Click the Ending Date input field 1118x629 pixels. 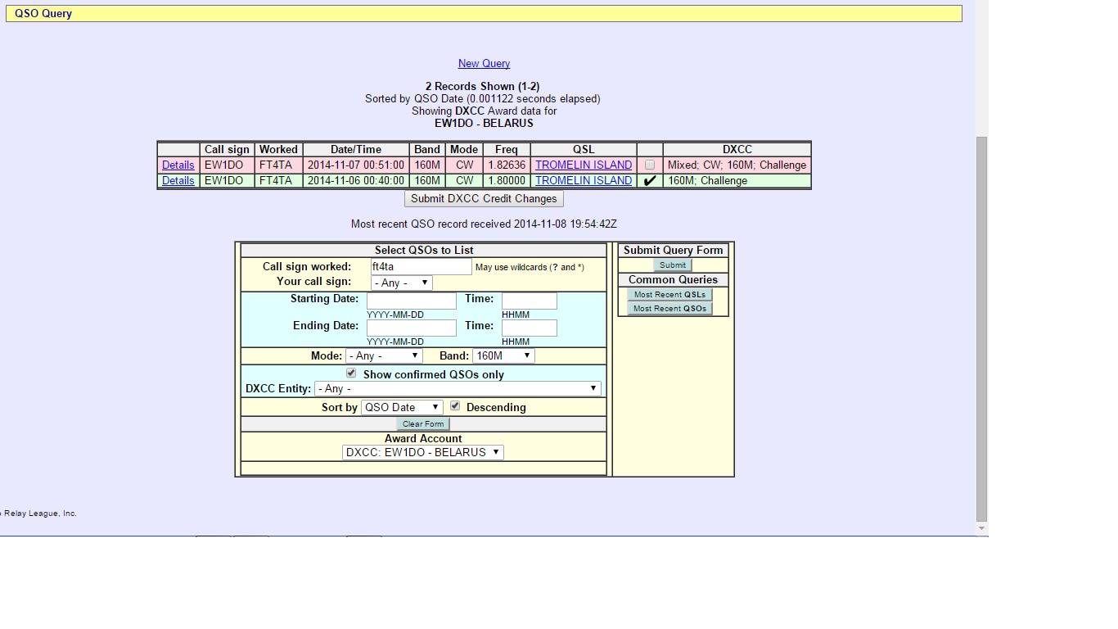[x=411, y=328]
